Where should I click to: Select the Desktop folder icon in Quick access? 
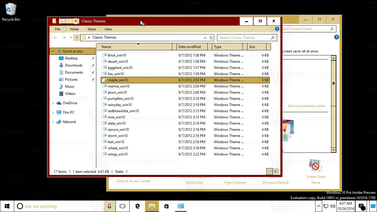pyautogui.click(x=61, y=58)
